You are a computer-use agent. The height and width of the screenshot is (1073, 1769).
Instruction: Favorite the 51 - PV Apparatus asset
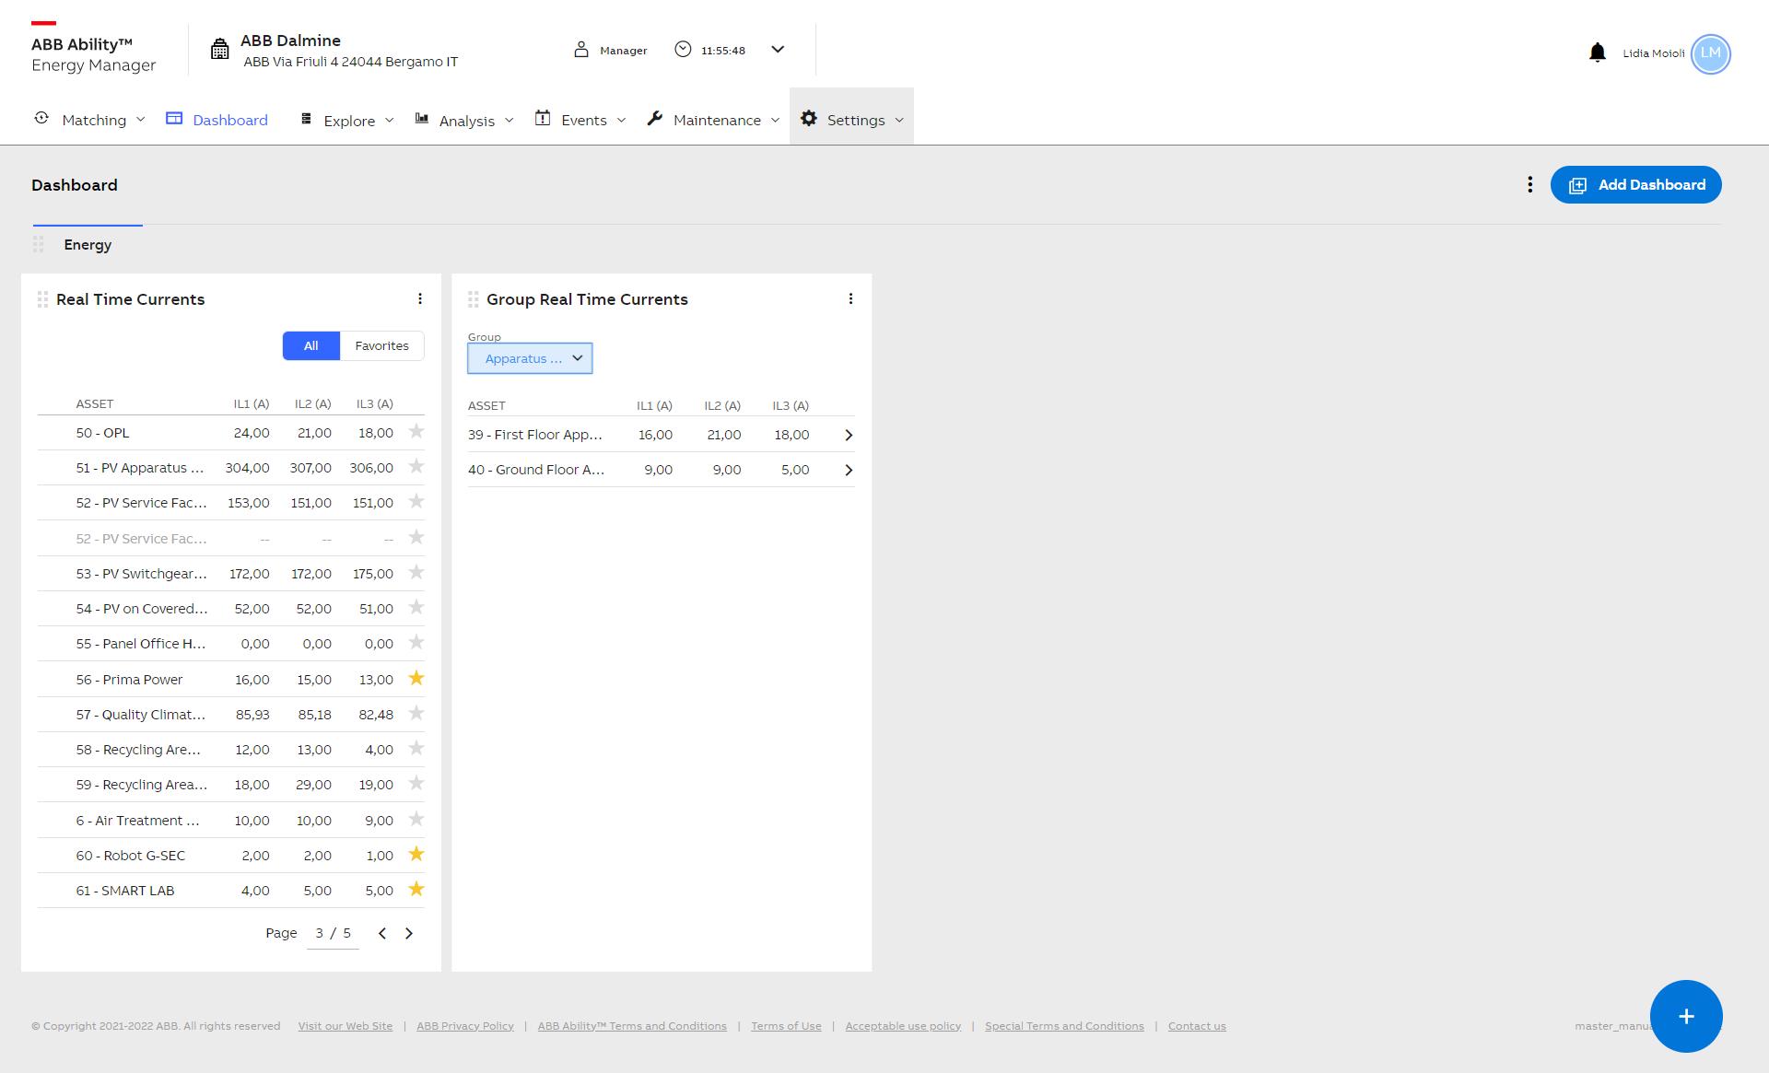click(x=416, y=467)
